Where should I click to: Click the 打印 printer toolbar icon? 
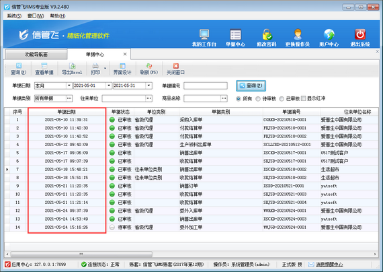(95, 66)
